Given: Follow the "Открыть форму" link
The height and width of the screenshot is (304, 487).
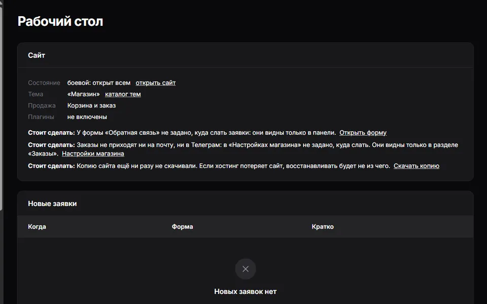Looking at the screenshot, I should point(363,133).
